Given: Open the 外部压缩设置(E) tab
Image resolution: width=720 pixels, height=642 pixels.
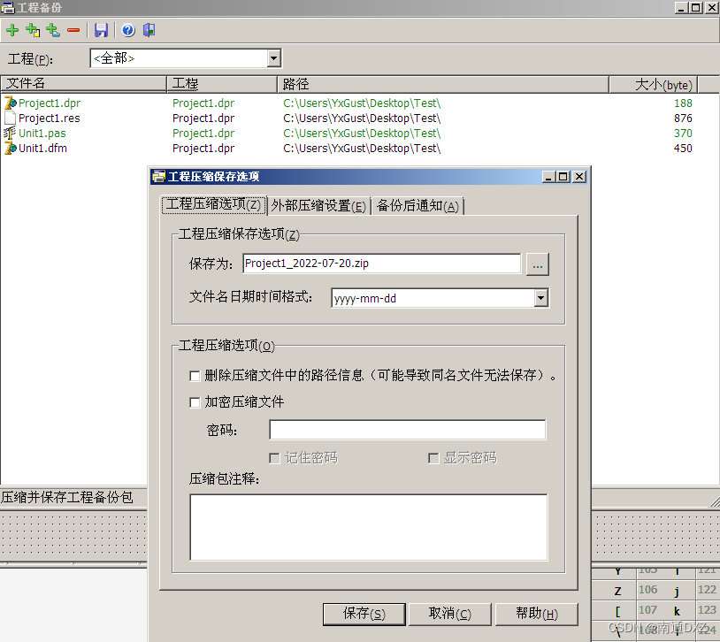Looking at the screenshot, I should pyautogui.click(x=318, y=206).
